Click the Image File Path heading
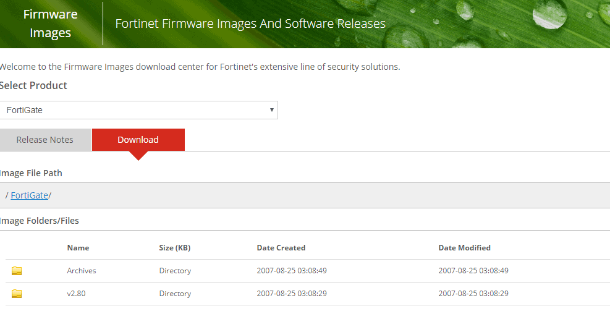 click(x=31, y=173)
